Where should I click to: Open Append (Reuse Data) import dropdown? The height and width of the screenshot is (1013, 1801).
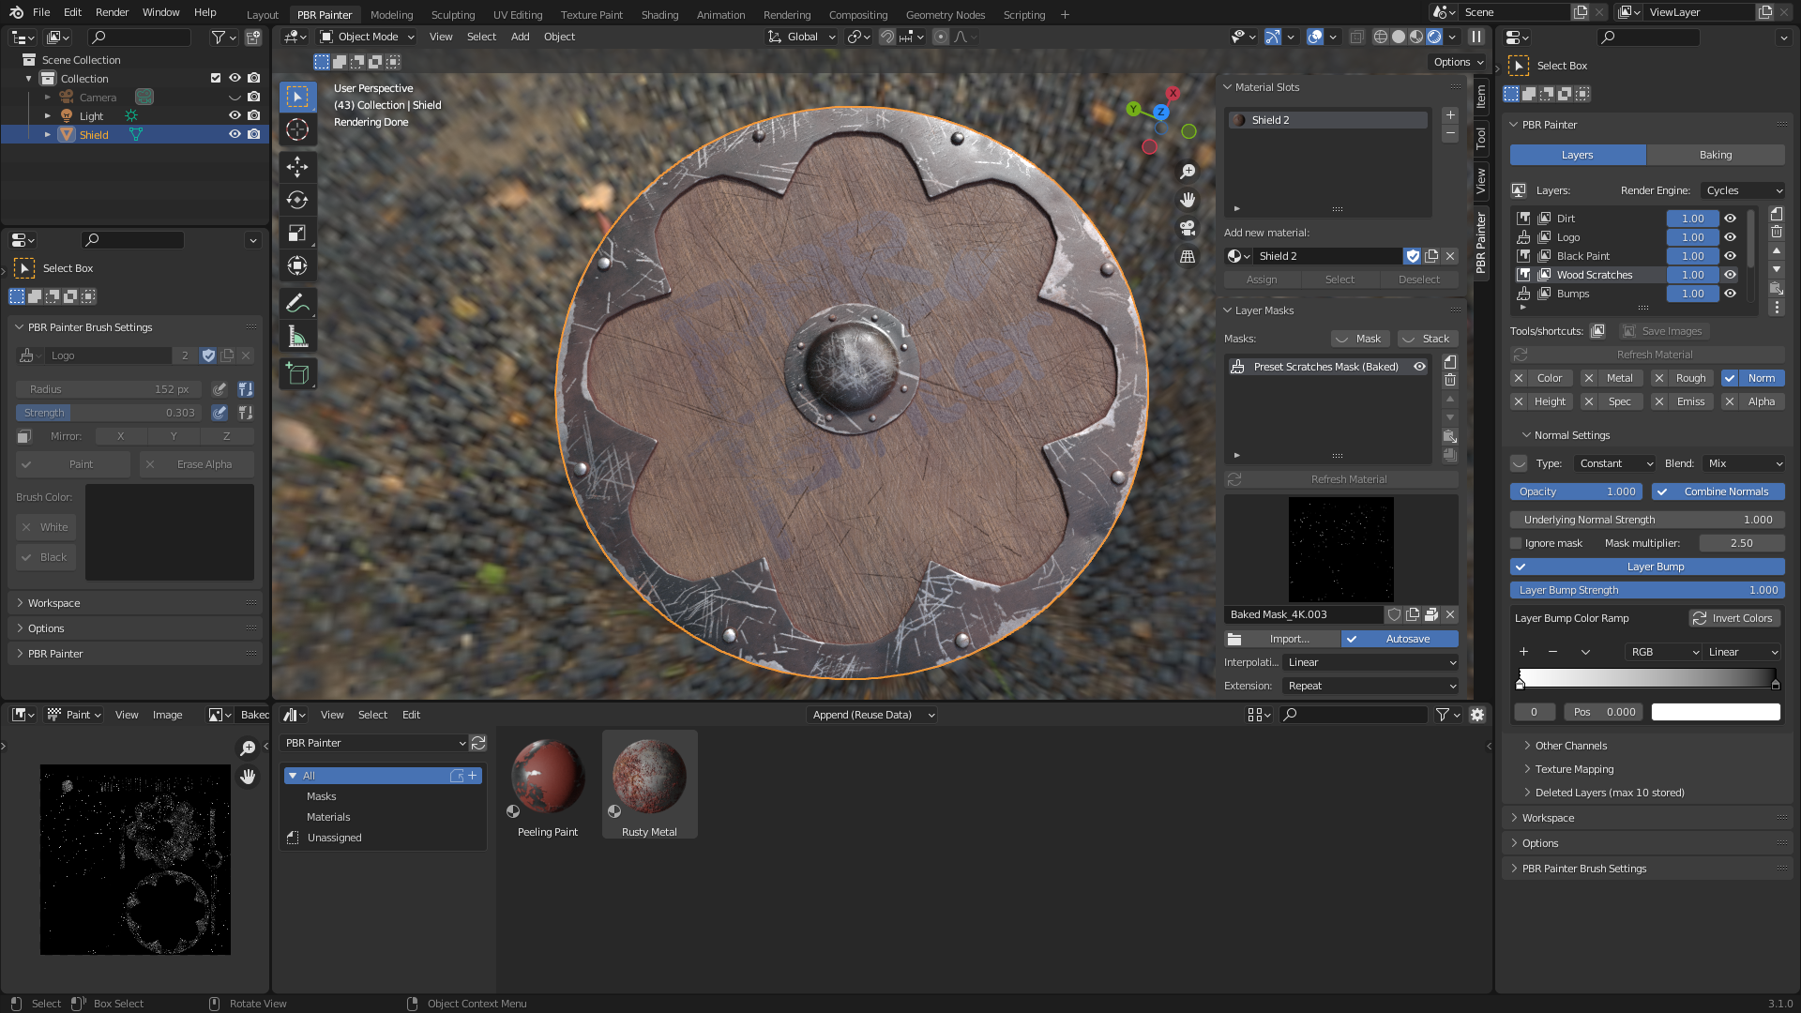click(872, 715)
